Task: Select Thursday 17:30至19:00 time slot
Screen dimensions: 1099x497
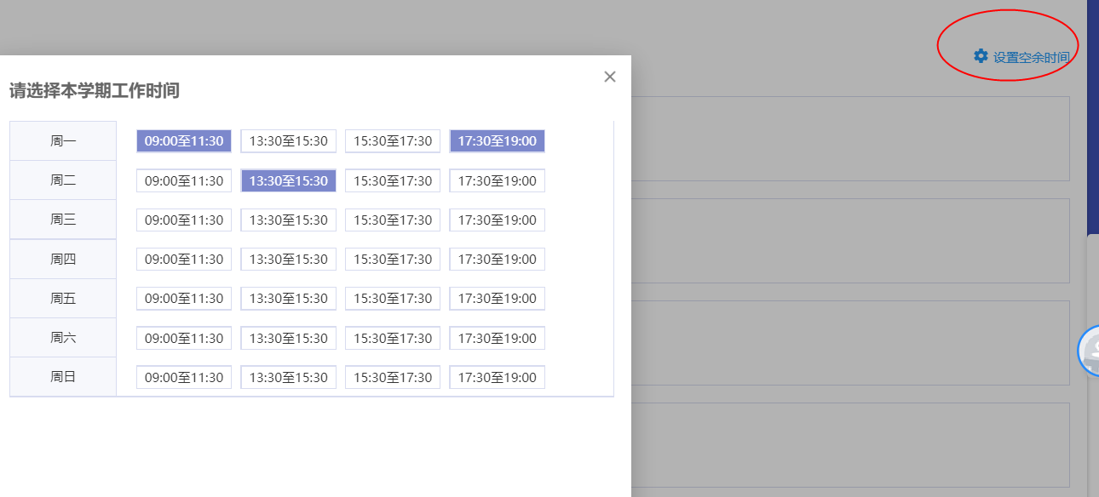Action: [497, 259]
